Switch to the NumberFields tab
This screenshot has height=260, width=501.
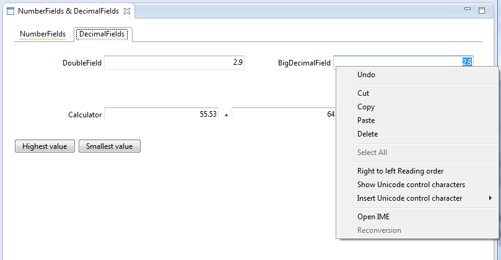[43, 34]
